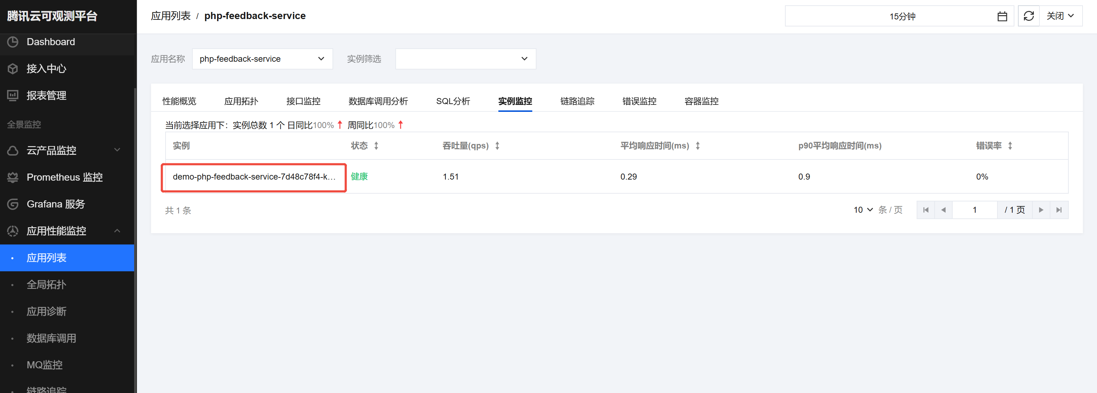This screenshot has height=393, width=1097.
Task: Click the page number input field
Action: [975, 210]
